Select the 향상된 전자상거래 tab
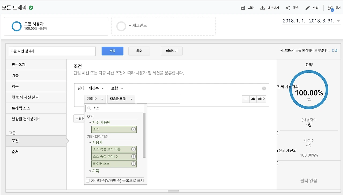Viewport: 343px width, 195px height. [x=36, y=119]
